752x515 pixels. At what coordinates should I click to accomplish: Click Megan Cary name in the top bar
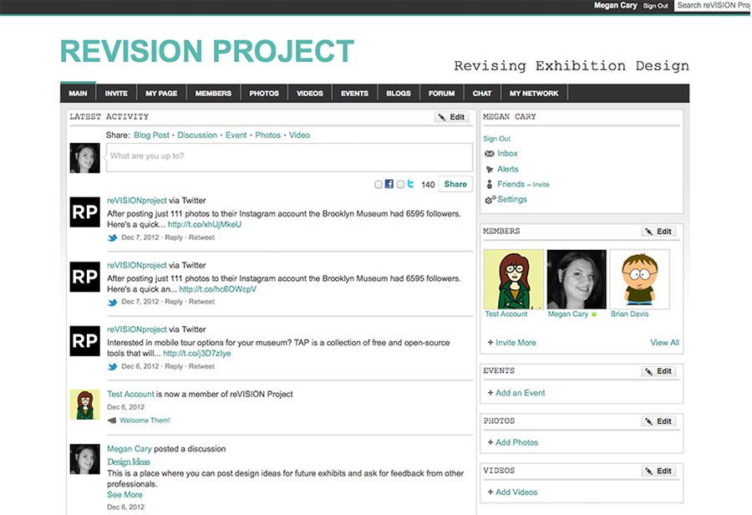click(x=615, y=5)
